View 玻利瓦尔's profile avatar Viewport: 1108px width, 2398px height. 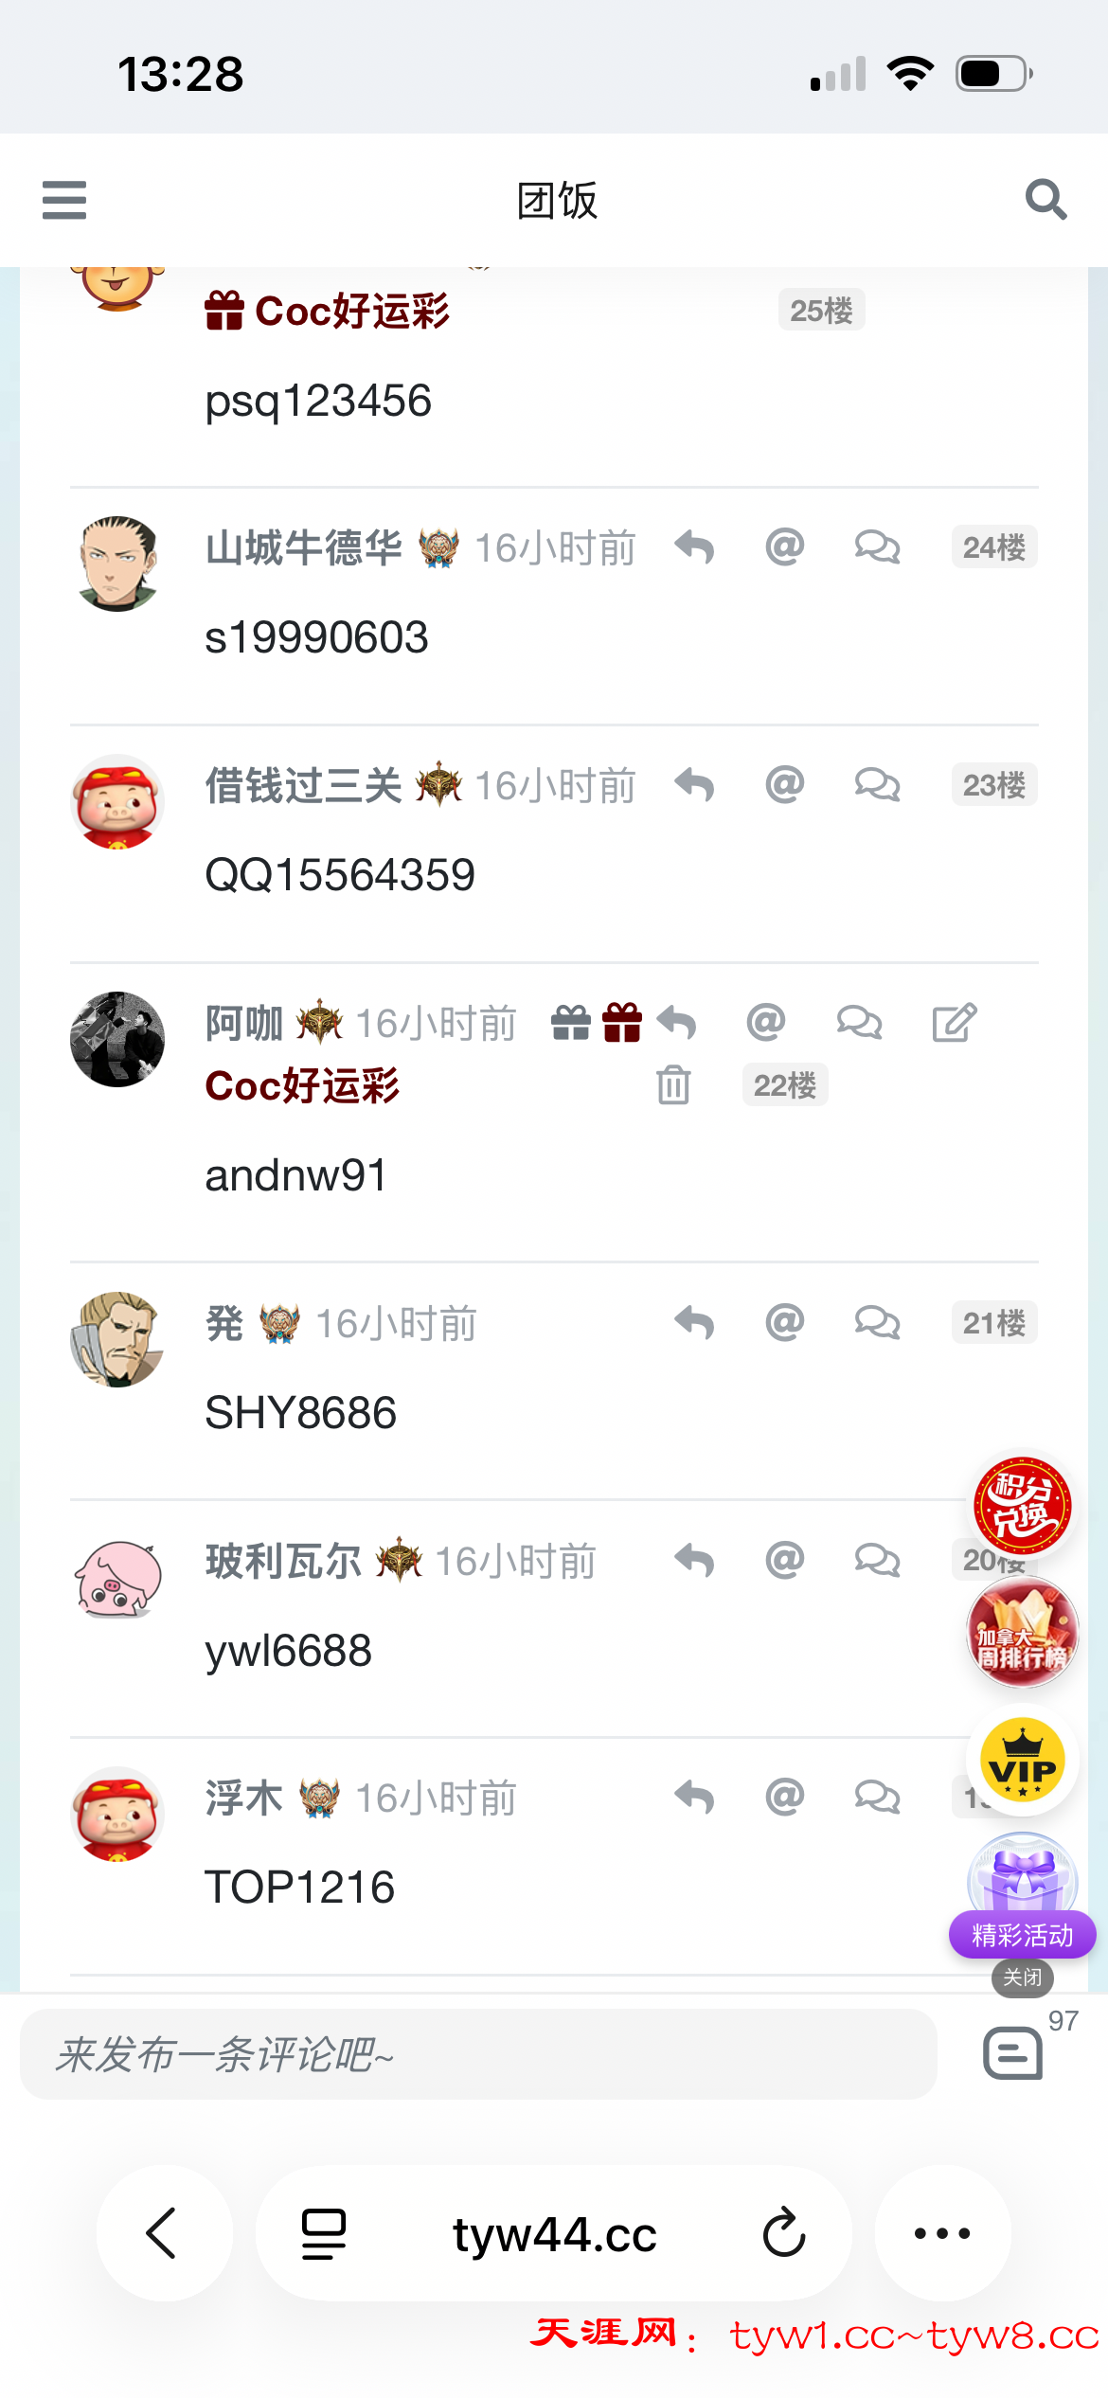pos(117,1577)
